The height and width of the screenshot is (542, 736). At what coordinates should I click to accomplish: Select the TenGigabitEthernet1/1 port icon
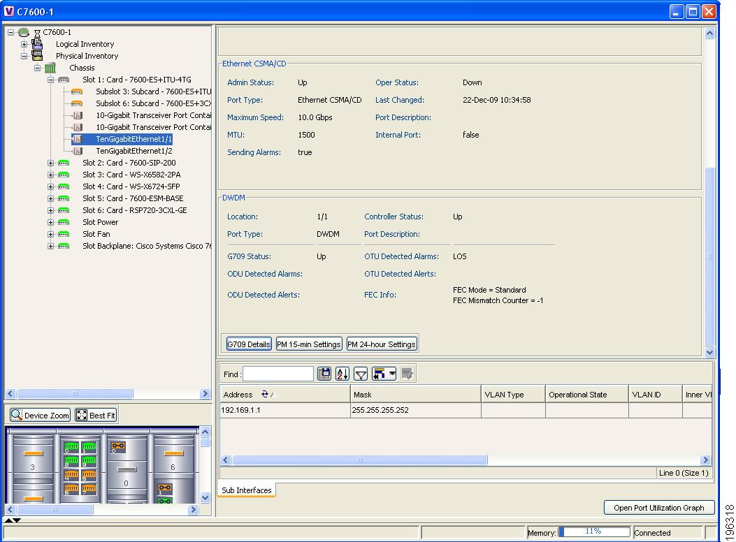78,139
